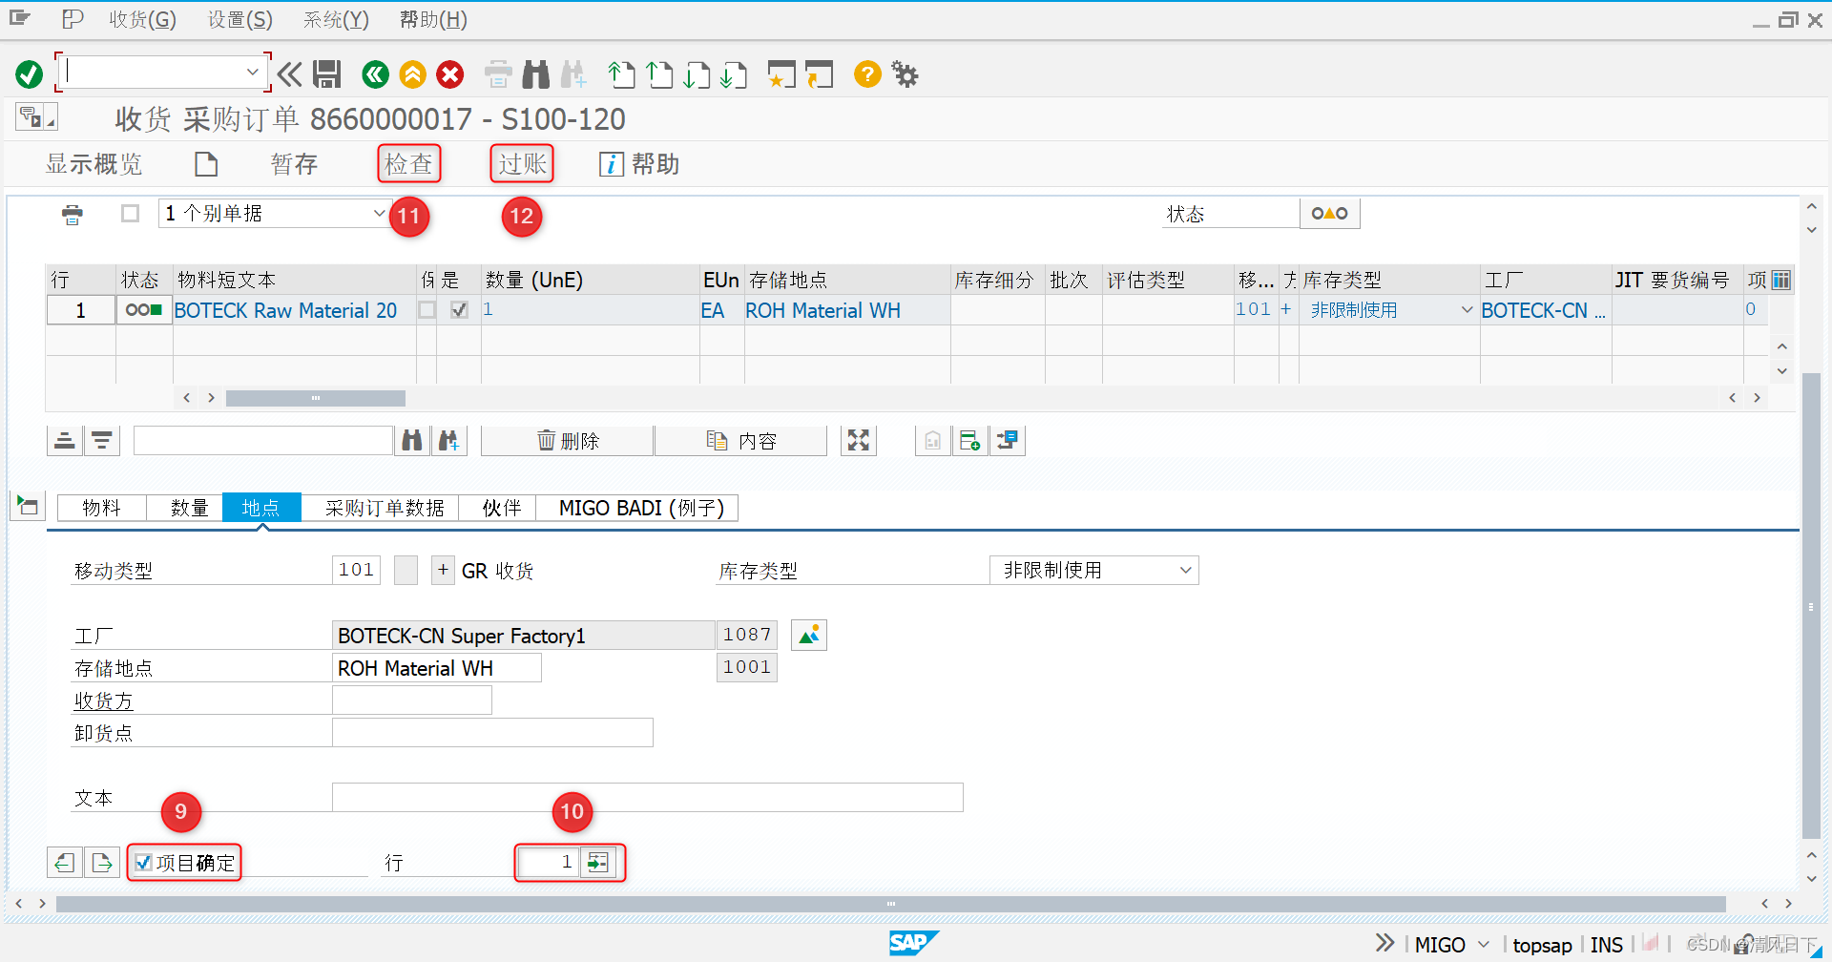1832x962 pixels.
Task: Click the printer icon left of 个别单据
Action: tap(73, 214)
